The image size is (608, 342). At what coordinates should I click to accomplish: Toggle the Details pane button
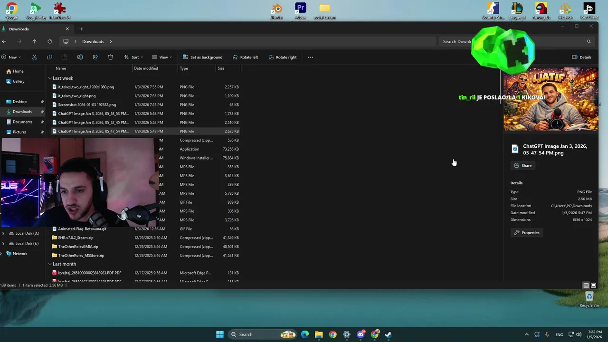click(x=582, y=57)
